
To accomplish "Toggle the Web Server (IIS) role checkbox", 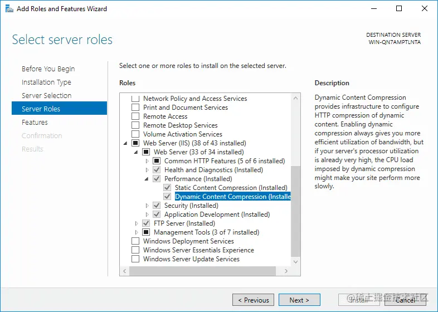I will pos(135,143).
